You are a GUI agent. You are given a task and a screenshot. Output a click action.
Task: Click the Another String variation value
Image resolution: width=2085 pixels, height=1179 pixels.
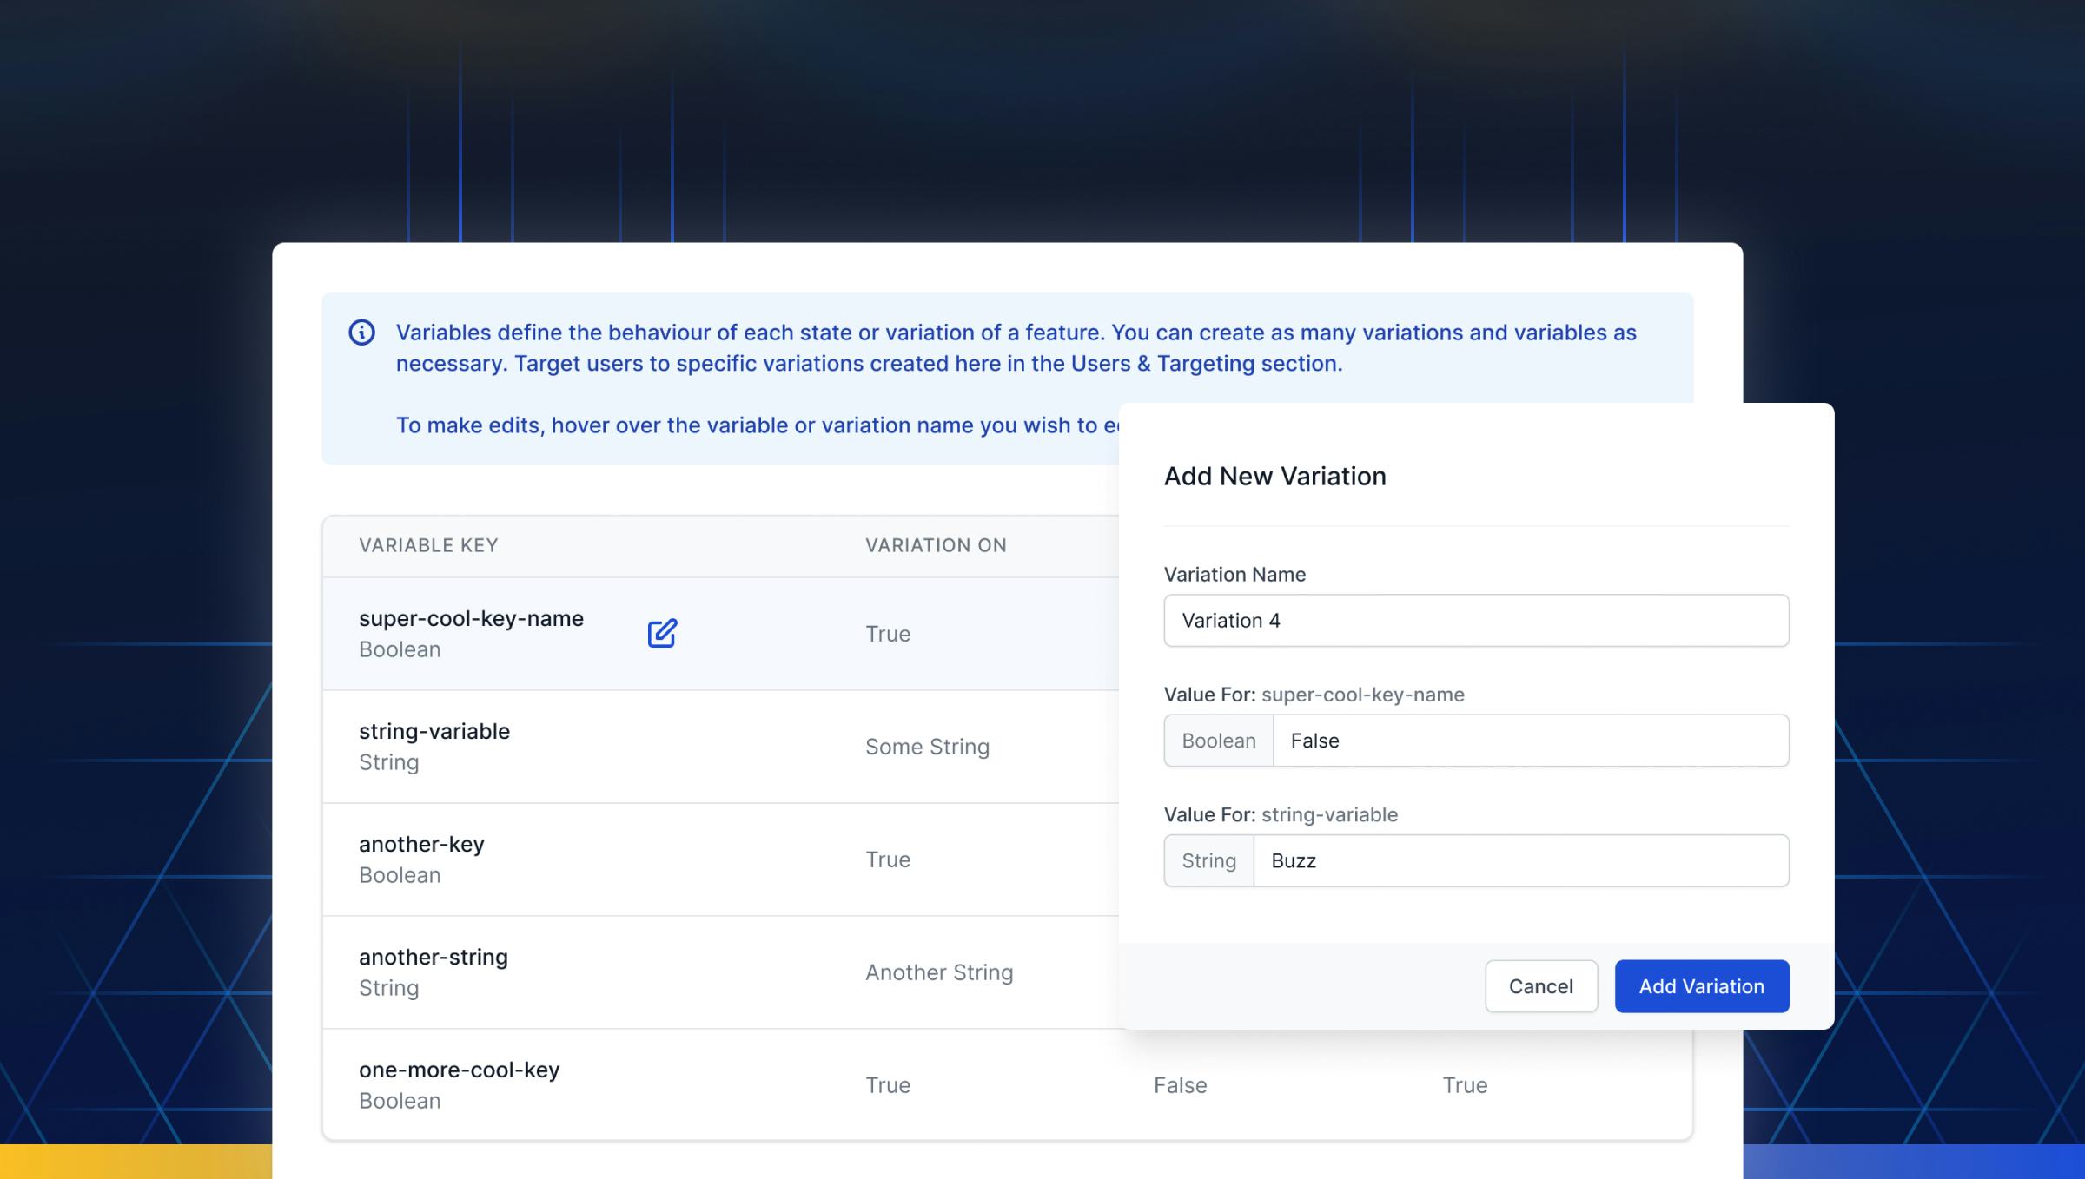pos(938,972)
